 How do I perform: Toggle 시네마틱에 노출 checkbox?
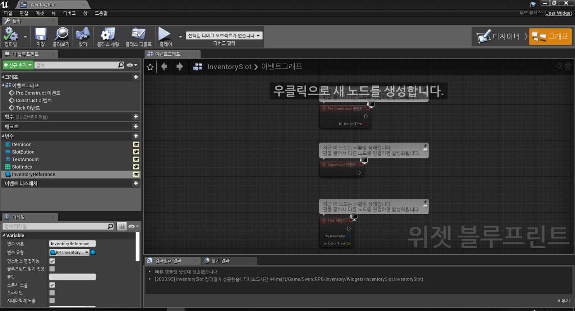[x=52, y=301]
